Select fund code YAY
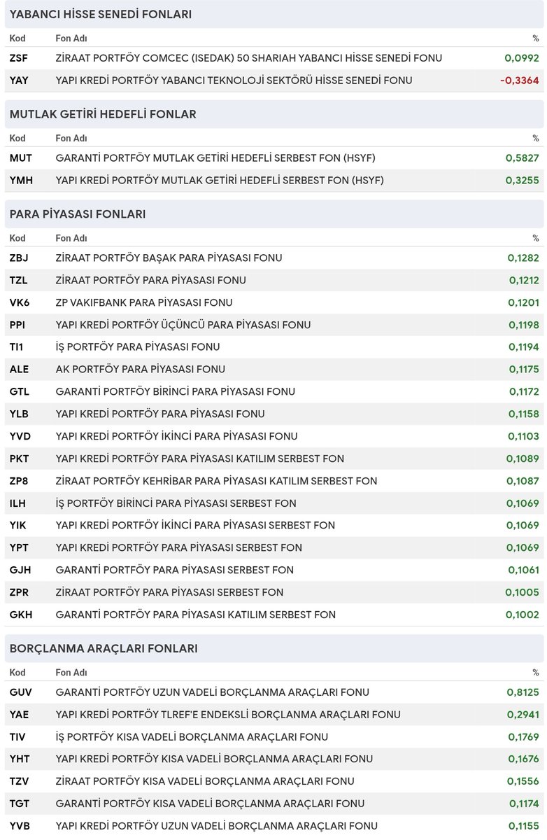This screenshot has height=840, width=547. tap(19, 80)
